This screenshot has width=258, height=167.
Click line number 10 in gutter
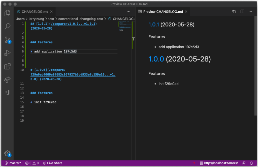(x=22, y=70)
